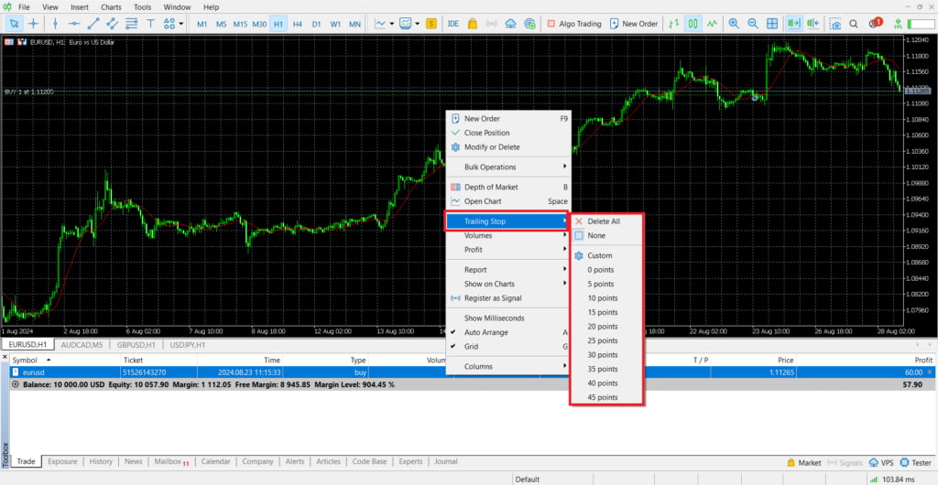Open the File menu
The width and height of the screenshot is (938, 485).
(x=24, y=7)
